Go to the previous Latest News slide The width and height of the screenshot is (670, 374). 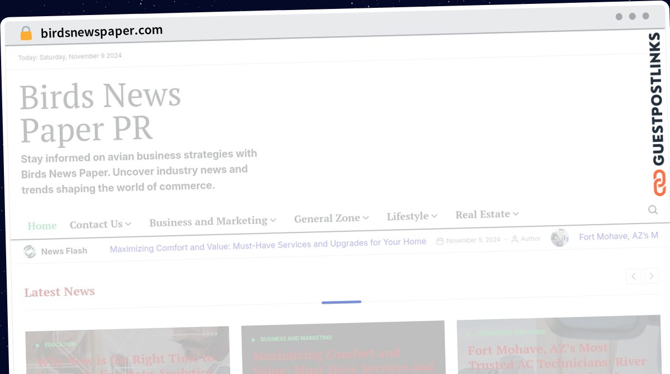633,276
